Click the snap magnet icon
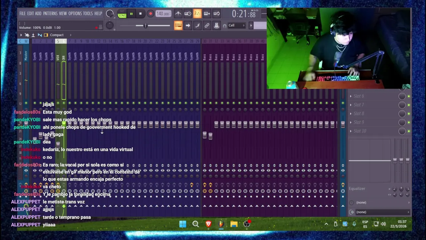426x240 pixels. [225, 26]
